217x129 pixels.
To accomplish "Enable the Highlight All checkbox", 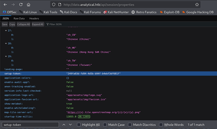I will coord(79,125).
